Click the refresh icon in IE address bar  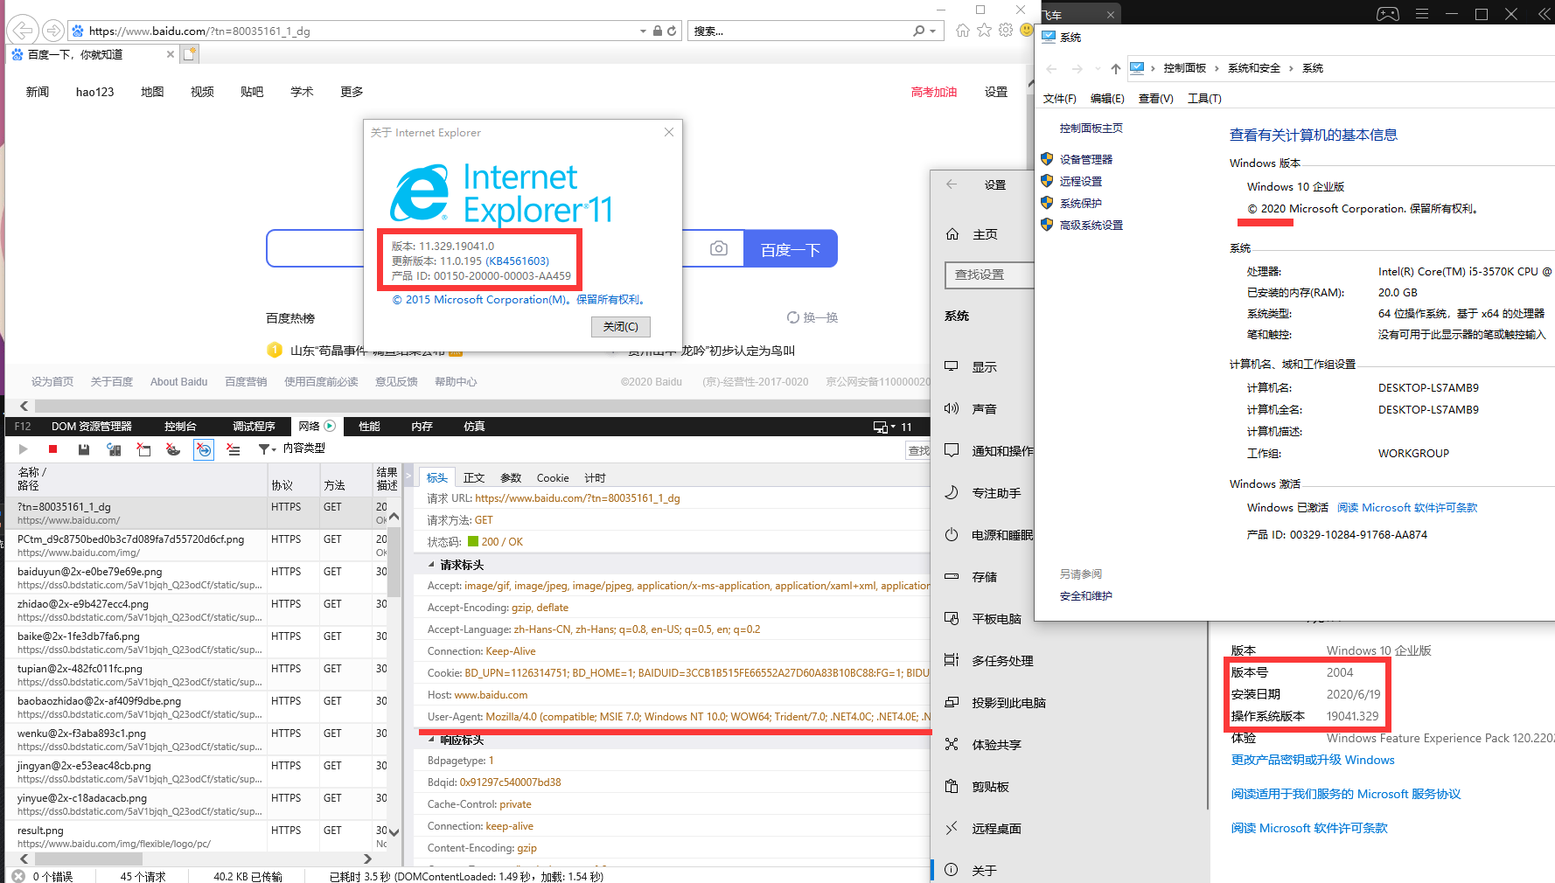672,31
